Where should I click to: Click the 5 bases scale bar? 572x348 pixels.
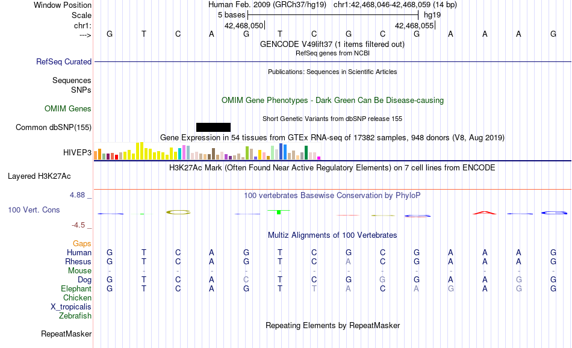pos(333,15)
